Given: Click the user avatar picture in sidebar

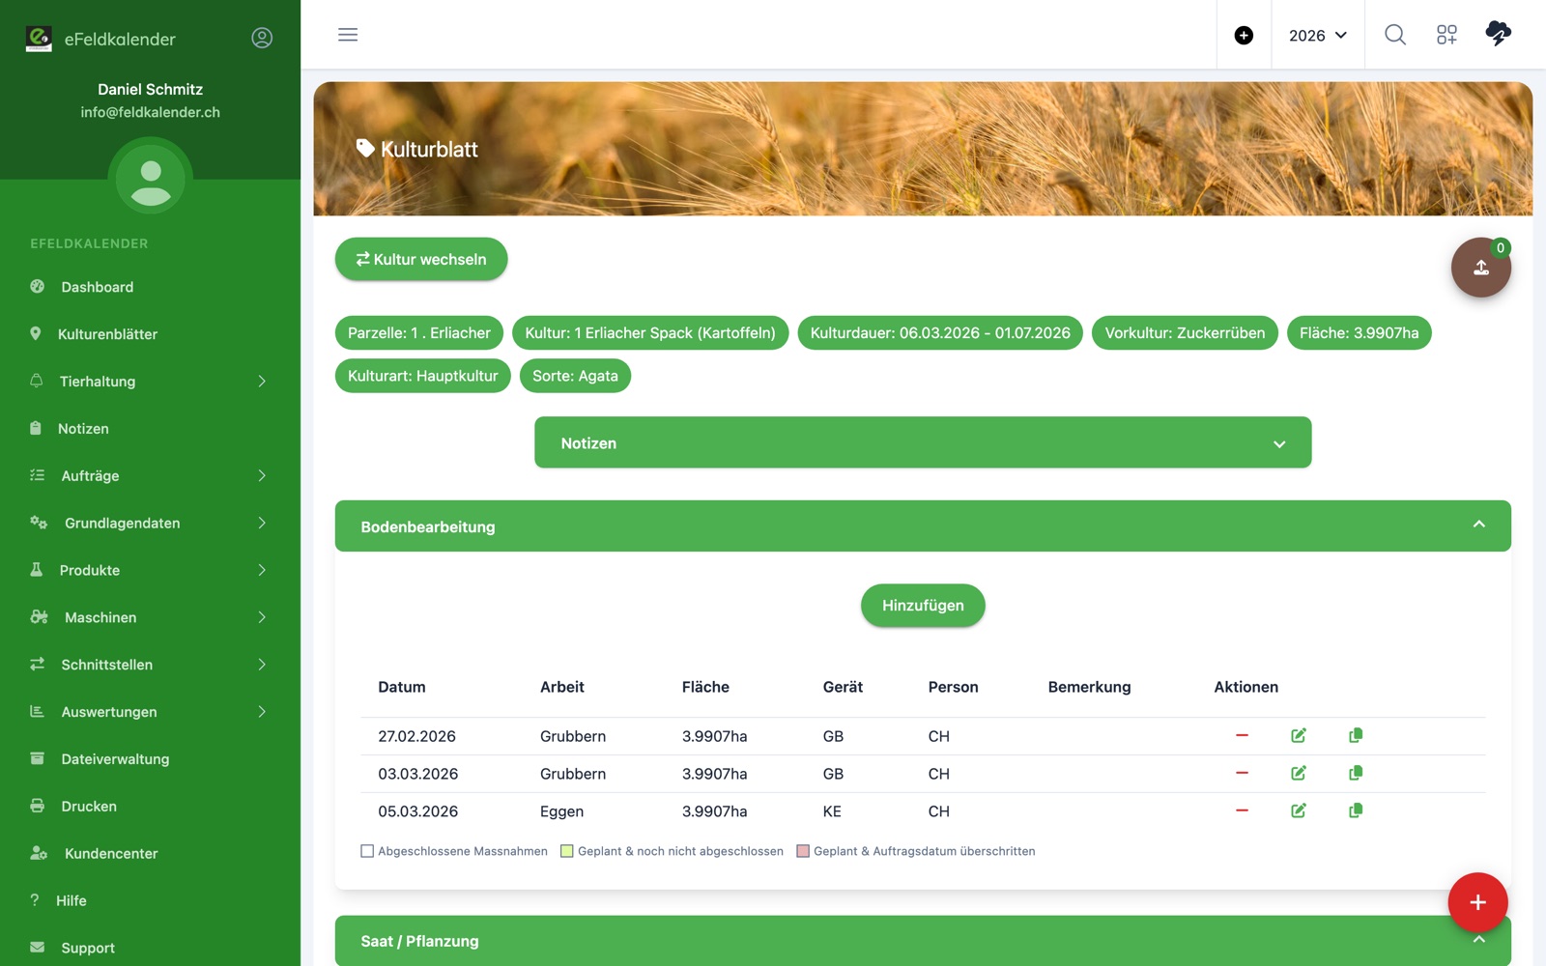Looking at the screenshot, I should 151,179.
